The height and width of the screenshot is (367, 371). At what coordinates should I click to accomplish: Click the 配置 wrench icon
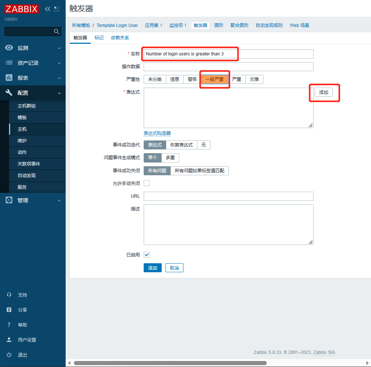coord(9,92)
